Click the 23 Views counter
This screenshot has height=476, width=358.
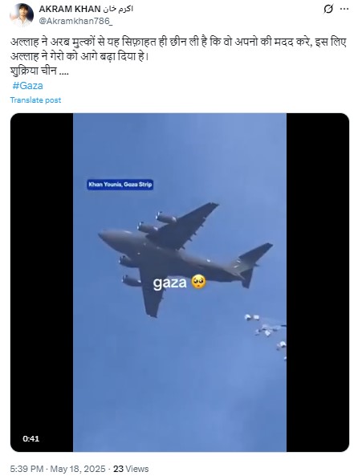coord(131,469)
